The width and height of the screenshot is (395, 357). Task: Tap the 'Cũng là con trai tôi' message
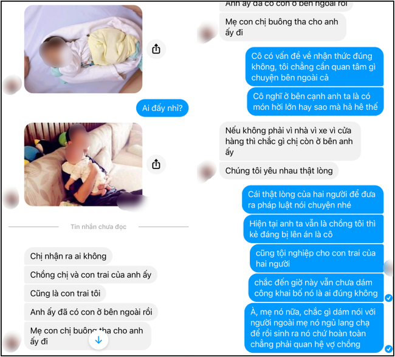[x=65, y=293]
